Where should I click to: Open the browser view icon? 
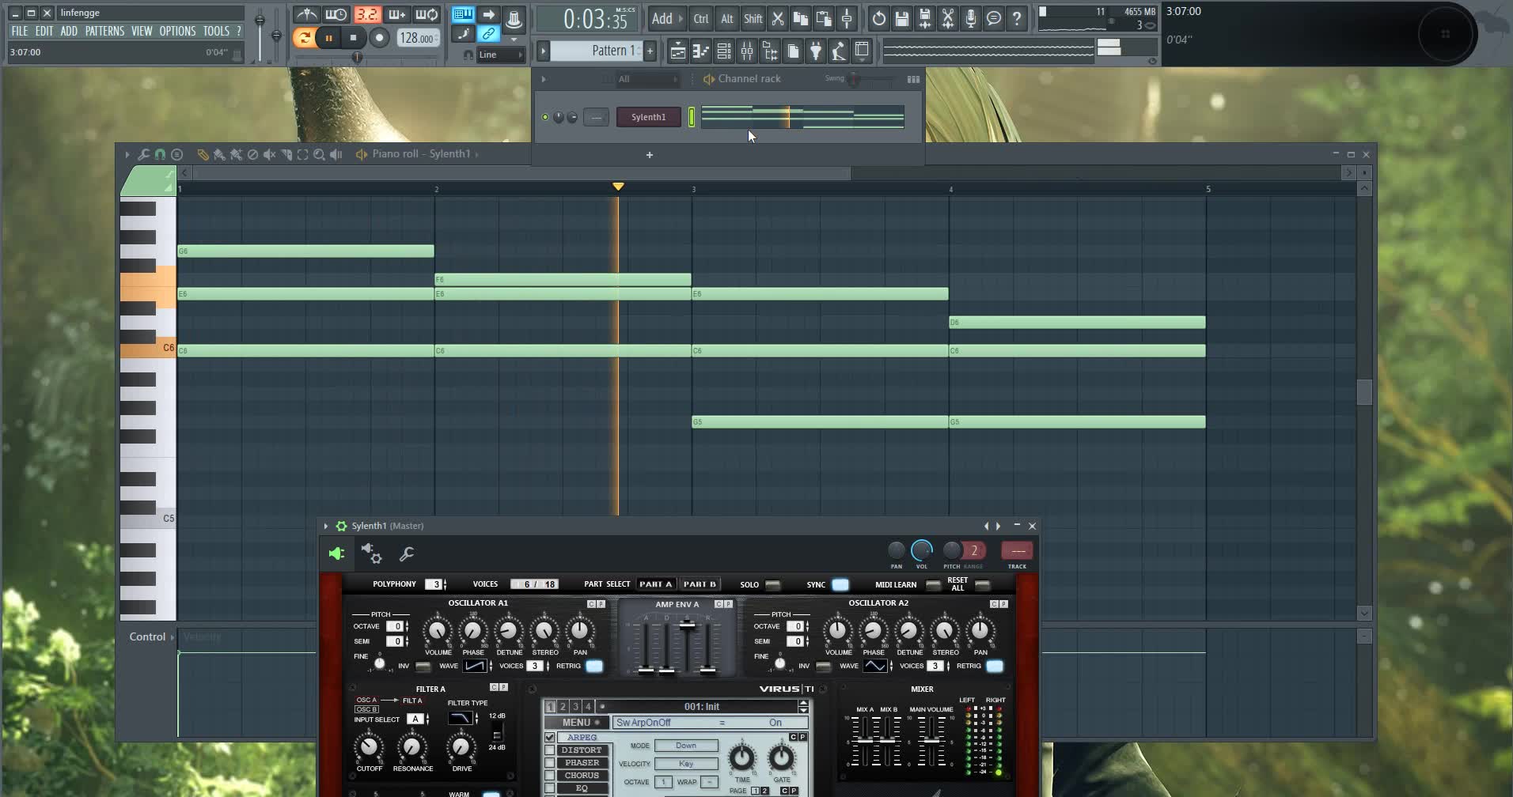pos(769,51)
